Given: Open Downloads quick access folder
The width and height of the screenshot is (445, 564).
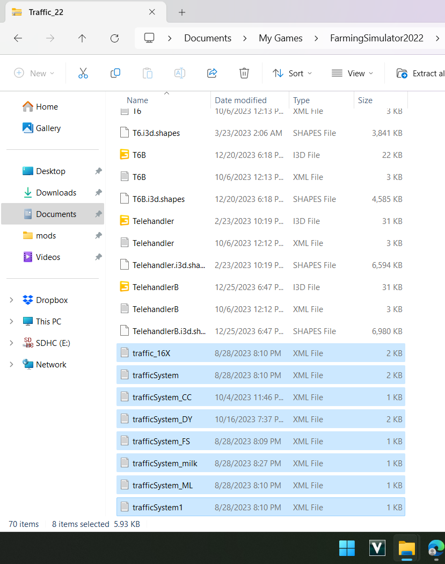Looking at the screenshot, I should (49, 193).
